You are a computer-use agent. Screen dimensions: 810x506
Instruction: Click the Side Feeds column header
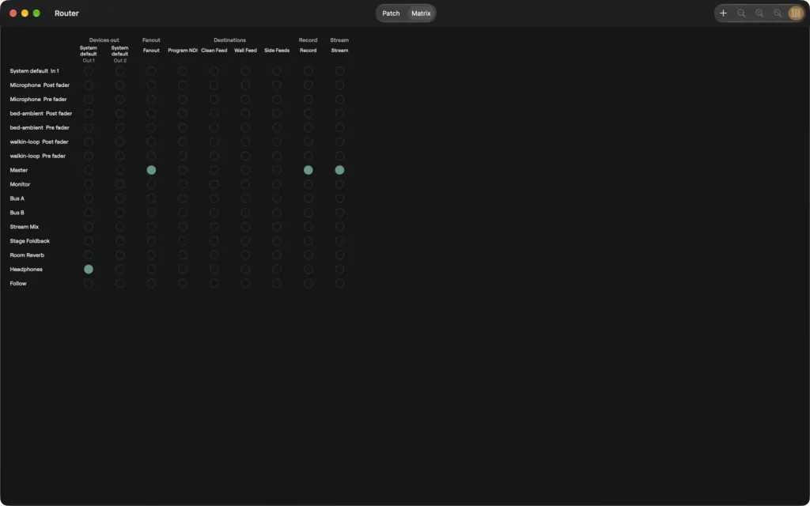[x=277, y=50]
